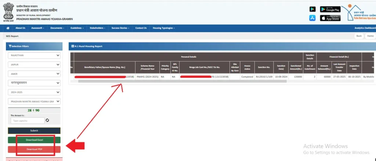
Task: Click the sanctioned amount 120000
Action: pos(296,77)
